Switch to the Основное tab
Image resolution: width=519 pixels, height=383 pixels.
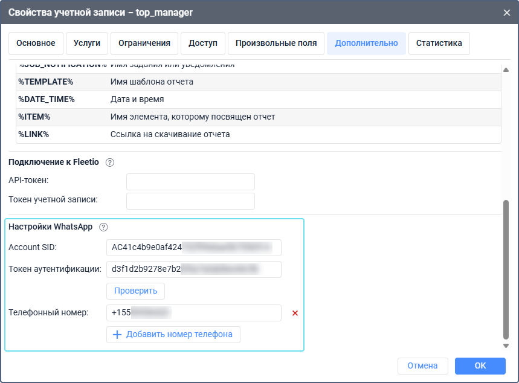click(x=36, y=43)
